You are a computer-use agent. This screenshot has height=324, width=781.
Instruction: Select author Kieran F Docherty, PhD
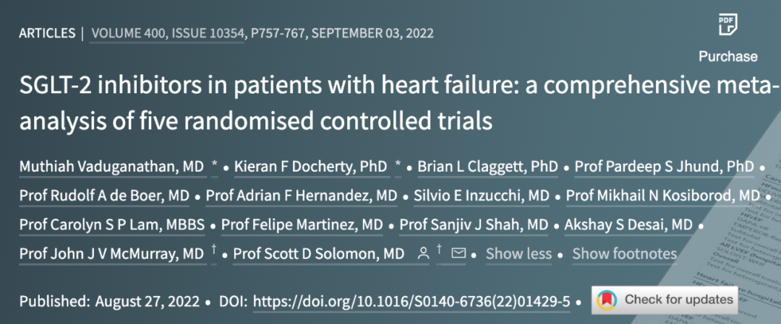[x=310, y=167]
